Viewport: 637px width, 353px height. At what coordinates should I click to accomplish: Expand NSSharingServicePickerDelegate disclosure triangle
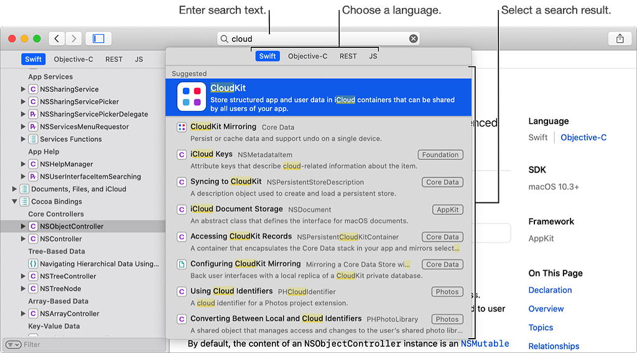click(x=23, y=114)
